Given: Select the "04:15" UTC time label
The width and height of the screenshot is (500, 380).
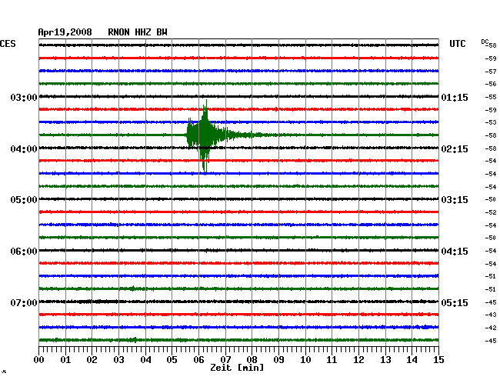Looking at the screenshot, I should pyautogui.click(x=455, y=252).
